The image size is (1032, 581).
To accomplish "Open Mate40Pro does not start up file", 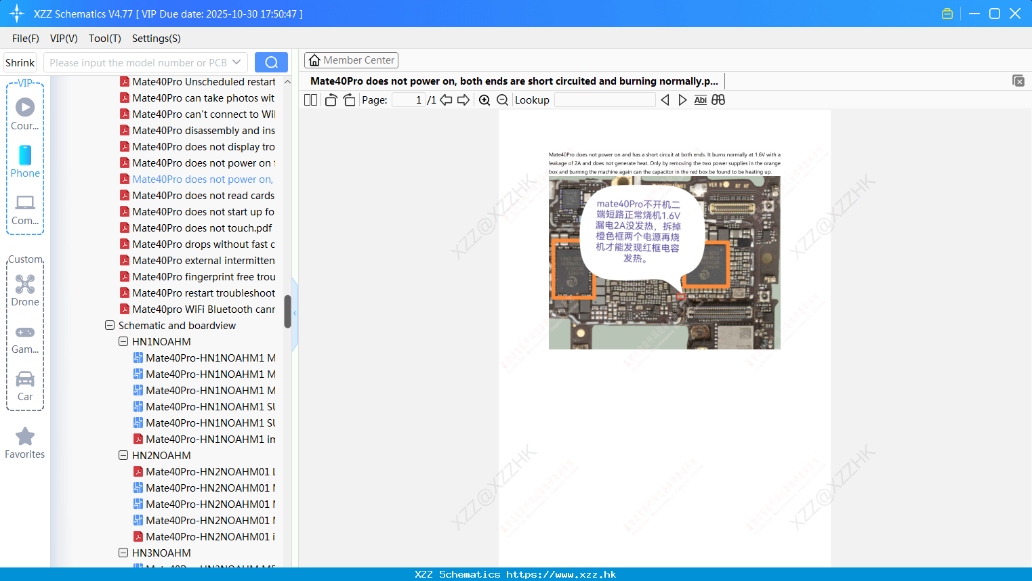I will (x=197, y=211).
